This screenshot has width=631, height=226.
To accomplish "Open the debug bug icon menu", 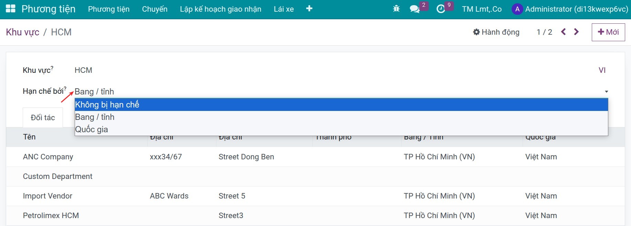I will coord(396,9).
